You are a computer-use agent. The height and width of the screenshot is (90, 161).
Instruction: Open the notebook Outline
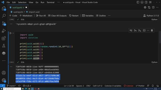(101, 15)
